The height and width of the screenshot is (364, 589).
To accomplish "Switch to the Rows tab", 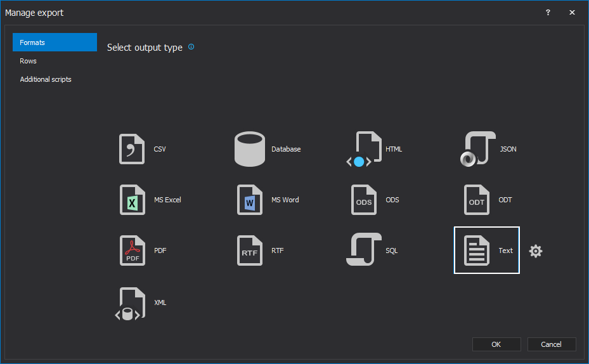I will coord(29,61).
